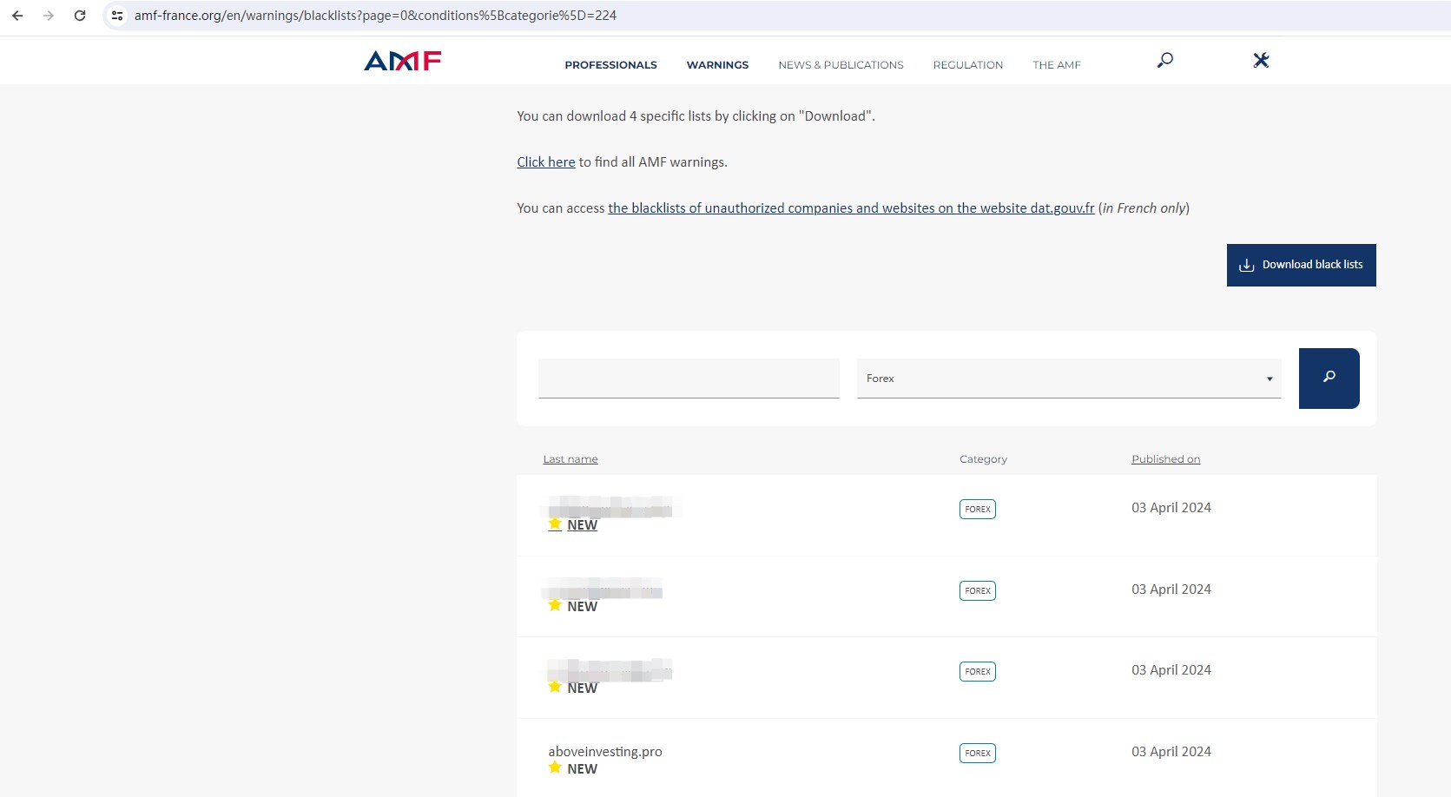Expand the Forex category dropdown
Viewport: 1451px width, 797px height.
tap(1068, 379)
